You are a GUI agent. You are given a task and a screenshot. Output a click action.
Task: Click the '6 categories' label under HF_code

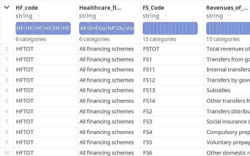pyautogui.click(x=31, y=39)
